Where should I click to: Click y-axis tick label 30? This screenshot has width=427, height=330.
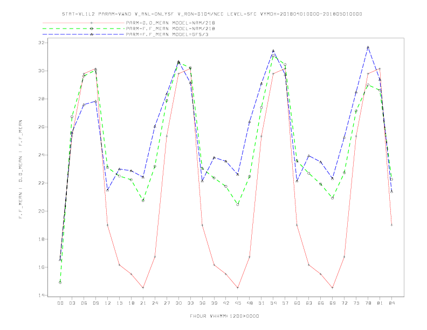(x=42, y=71)
